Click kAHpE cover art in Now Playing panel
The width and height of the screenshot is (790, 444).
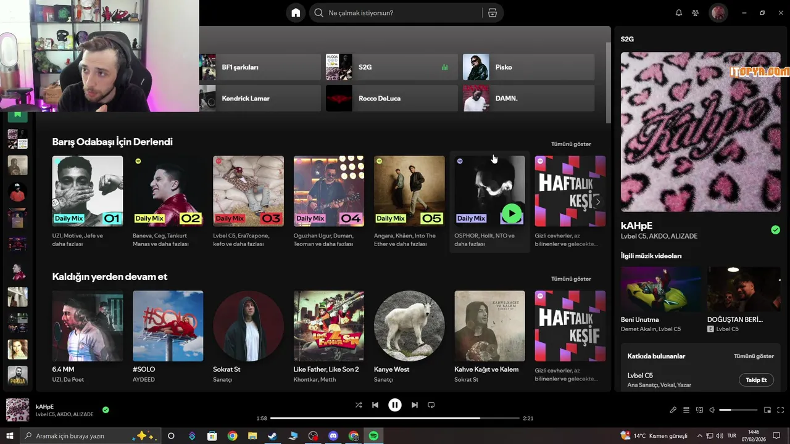click(701, 132)
